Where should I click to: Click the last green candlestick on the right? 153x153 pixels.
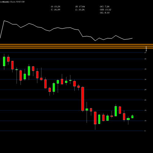tap(132, 117)
